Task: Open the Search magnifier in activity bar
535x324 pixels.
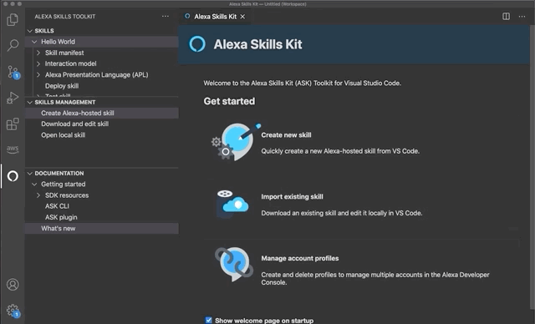Action: pos(13,45)
